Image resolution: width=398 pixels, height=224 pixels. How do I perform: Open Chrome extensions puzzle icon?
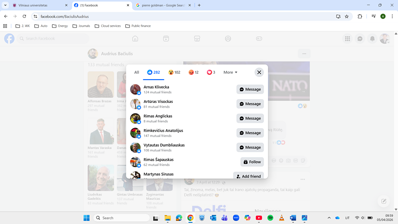click(x=360, y=16)
